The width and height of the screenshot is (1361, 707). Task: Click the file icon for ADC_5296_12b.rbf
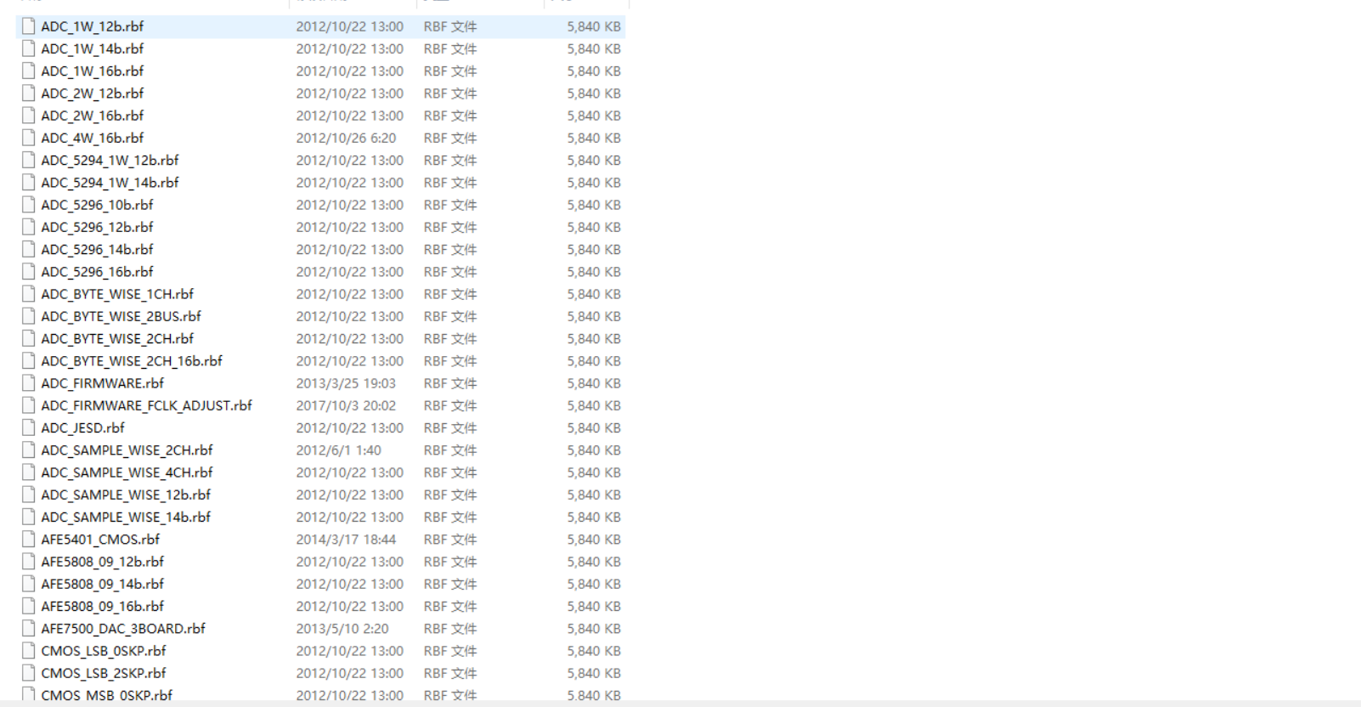(29, 227)
